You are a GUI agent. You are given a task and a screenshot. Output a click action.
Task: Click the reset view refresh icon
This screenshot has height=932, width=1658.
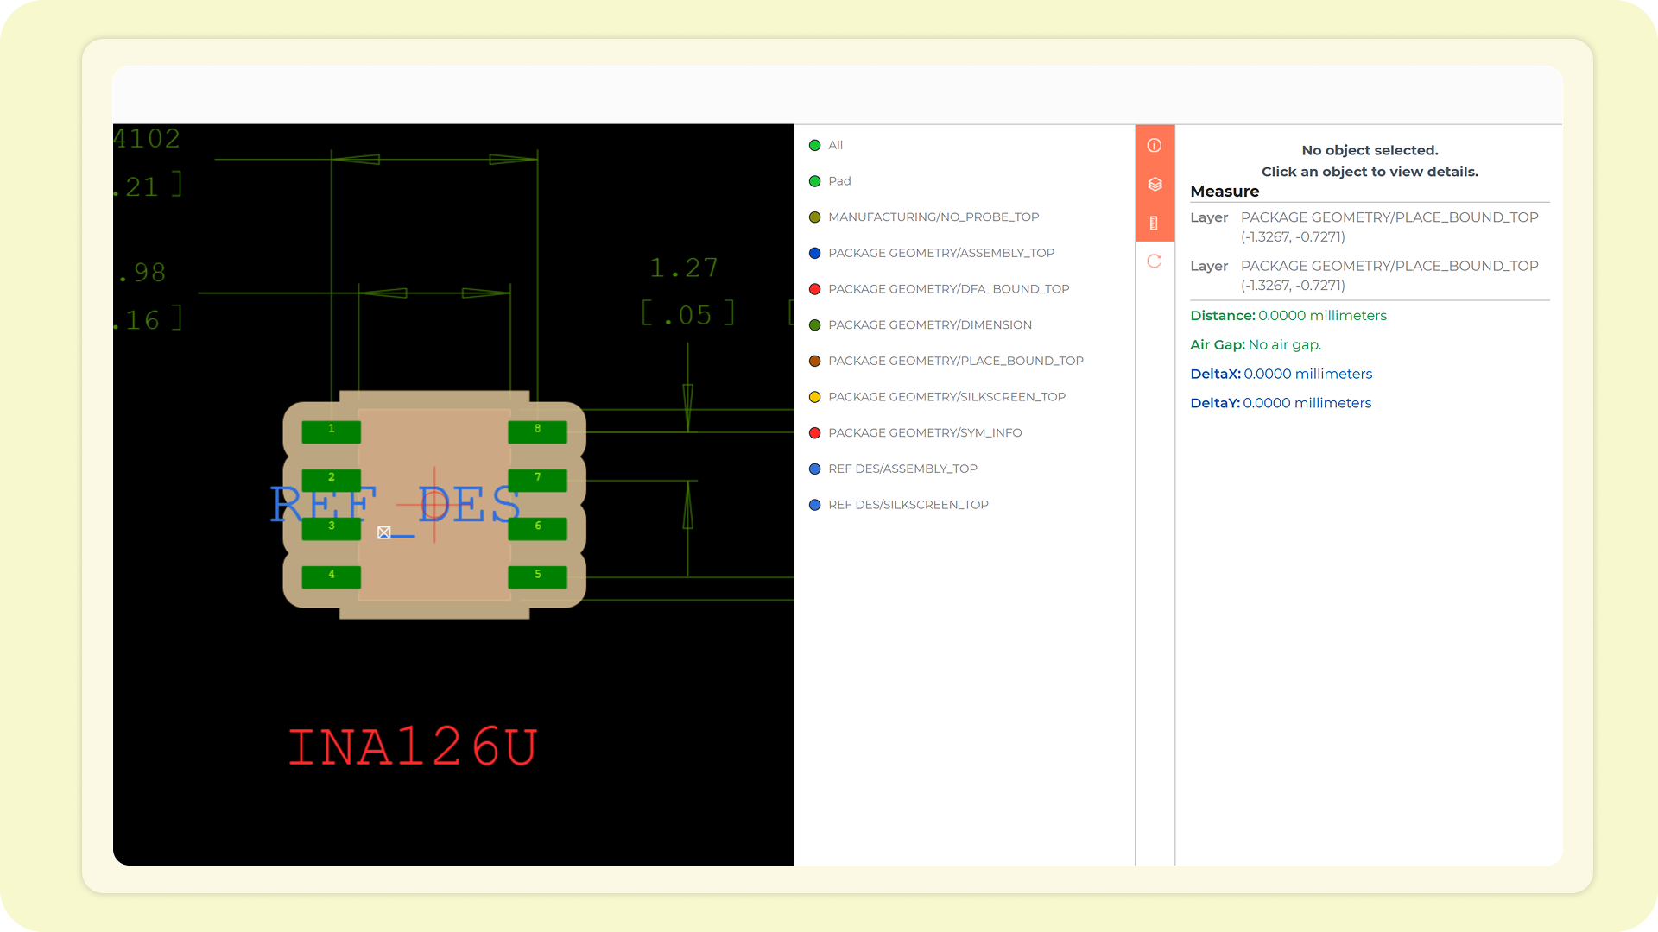click(1155, 261)
